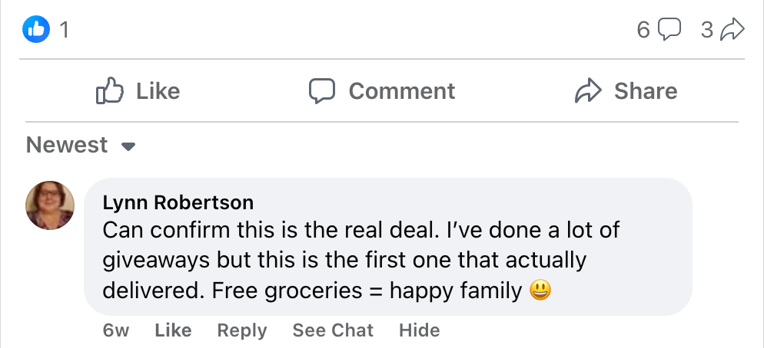Click the speech bubble icon in the Comment button
This screenshot has height=348, width=764.
coord(322,91)
